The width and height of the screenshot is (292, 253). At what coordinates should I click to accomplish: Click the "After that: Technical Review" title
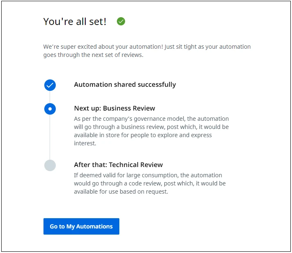click(x=119, y=165)
